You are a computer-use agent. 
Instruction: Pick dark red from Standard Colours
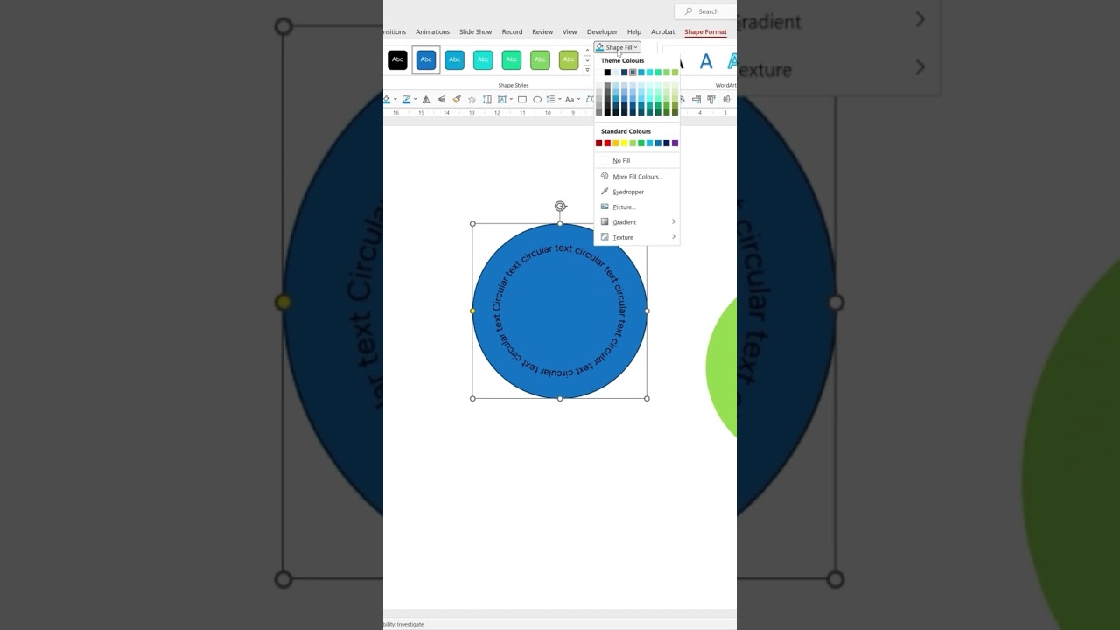coord(599,143)
